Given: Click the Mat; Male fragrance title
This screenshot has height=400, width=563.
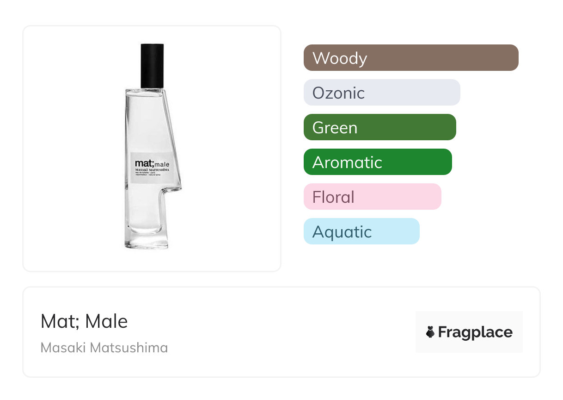Looking at the screenshot, I should (x=84, y=321).
